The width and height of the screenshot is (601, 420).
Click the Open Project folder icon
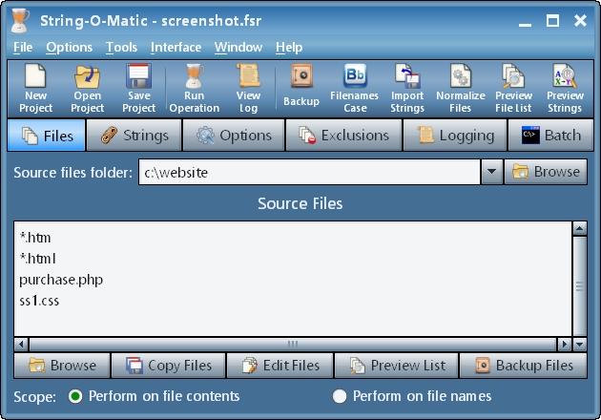point(87,76)
